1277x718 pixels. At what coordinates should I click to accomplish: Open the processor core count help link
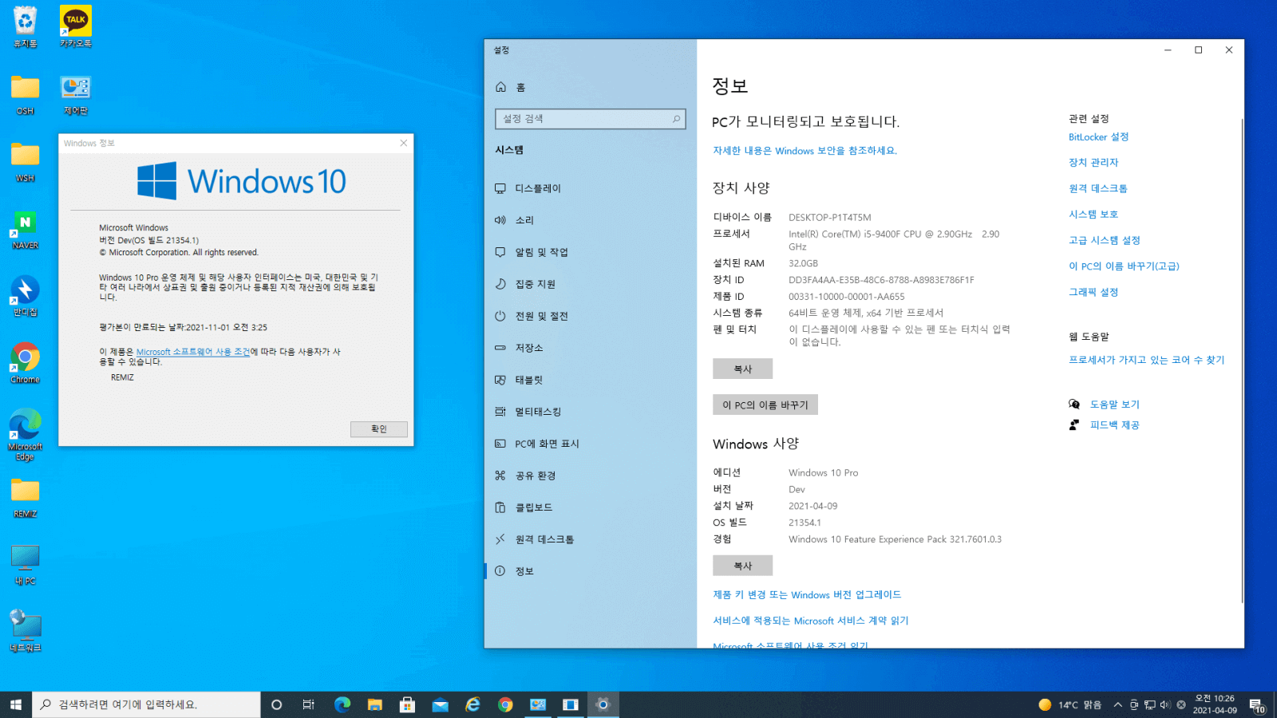click(x=1146, y=361)
